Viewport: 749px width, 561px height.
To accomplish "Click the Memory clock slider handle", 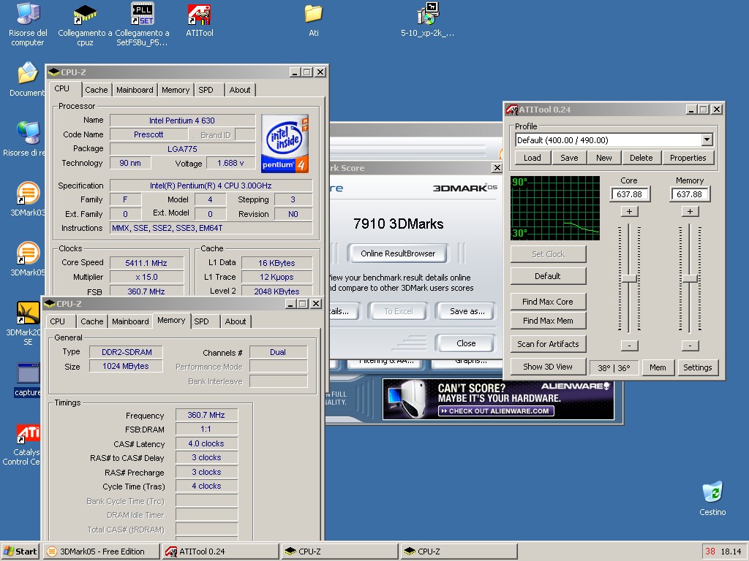I will tap(690, 279).
